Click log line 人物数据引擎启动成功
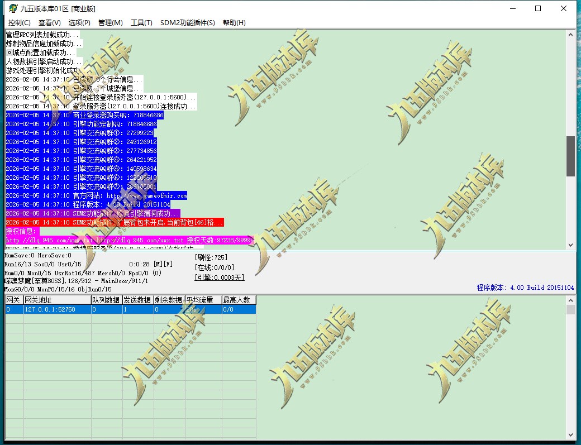Image resolution: width=581 pixels, height=445 pixels. pyautogui.click(x=45, y=61)
